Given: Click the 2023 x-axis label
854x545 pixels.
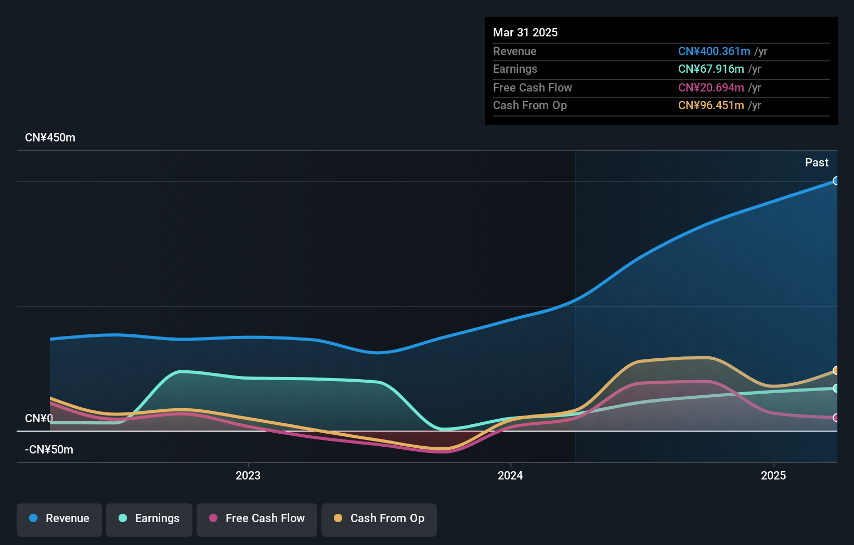Looking at the screenshot, I should (x=248, y=475).
